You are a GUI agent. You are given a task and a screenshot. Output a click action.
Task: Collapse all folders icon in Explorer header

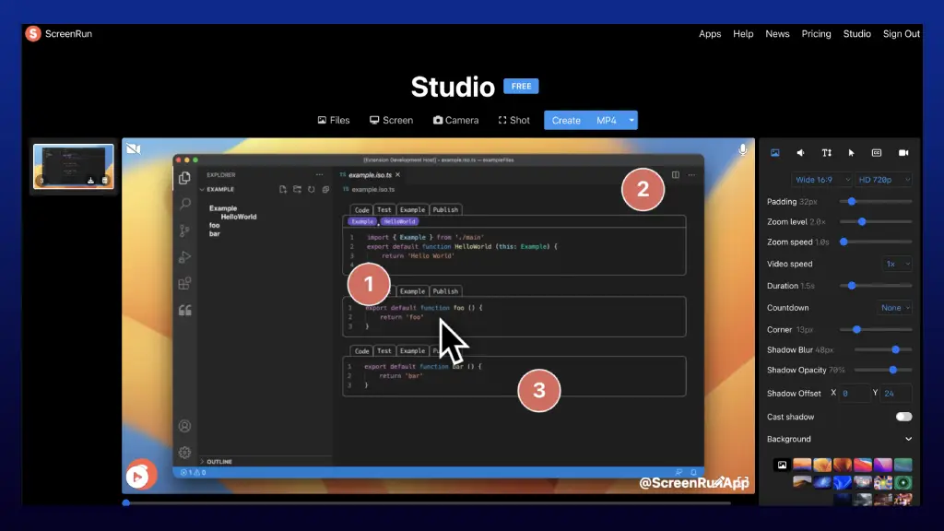pos(325,189)
